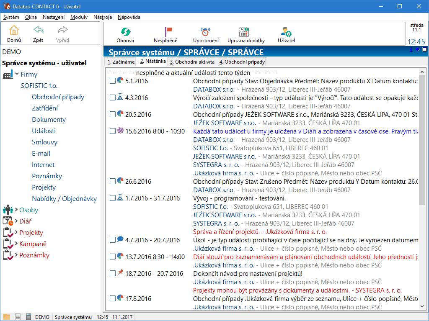Check the 15.6.2016 8:00 - 10:30 event box
Screen dimensions: 429x321
click(112, 131)
